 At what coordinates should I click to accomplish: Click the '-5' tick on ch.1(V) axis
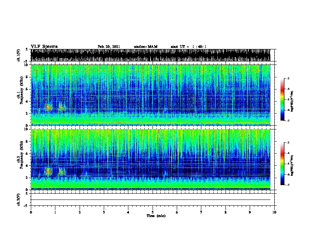(26, 61)
